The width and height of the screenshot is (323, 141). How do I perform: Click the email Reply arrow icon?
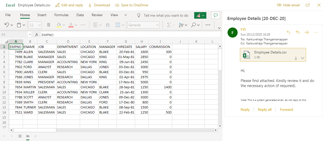click(x=289, y=32)
